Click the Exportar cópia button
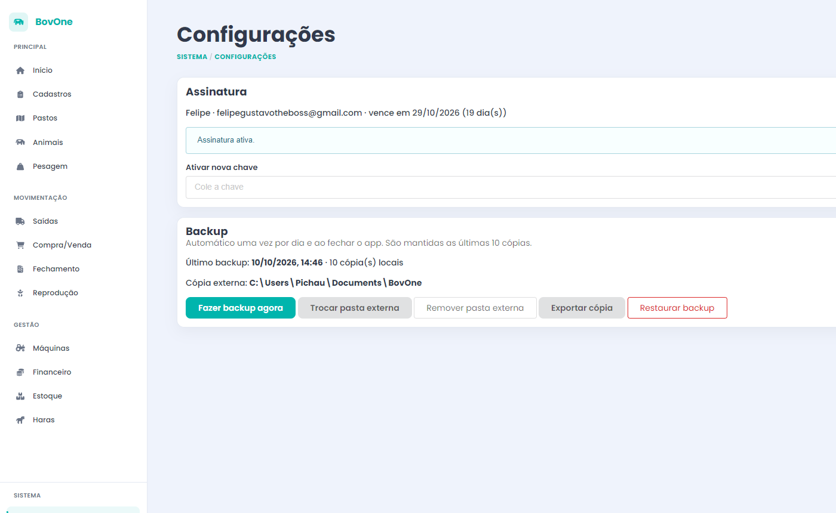The height and width of the screenshot is (513, 836). point(582,308)
